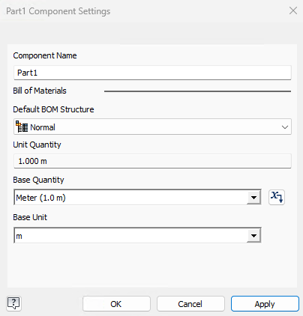
Task: Open the Base Quantity dropdown arrow
Action: pos(253,198)
